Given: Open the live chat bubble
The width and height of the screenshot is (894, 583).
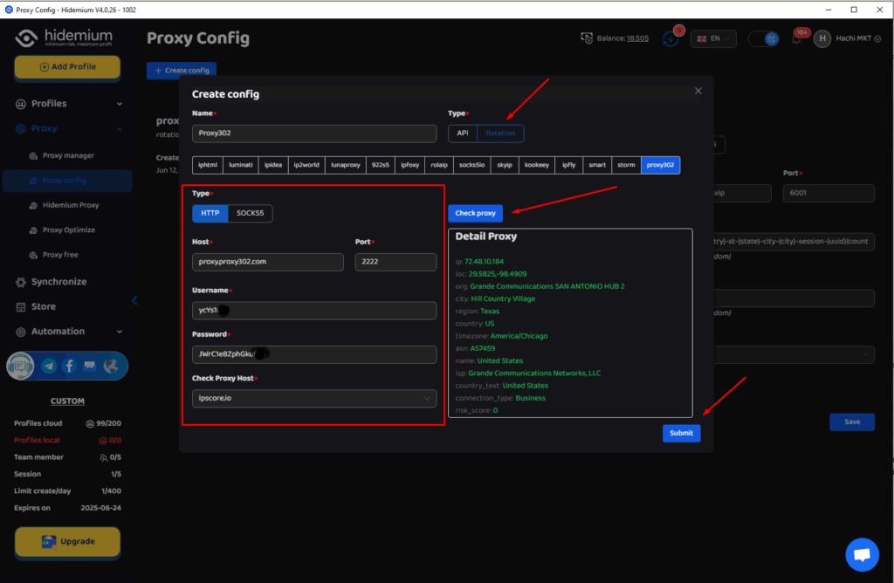Looking at the screenshot, I should 862,554.
